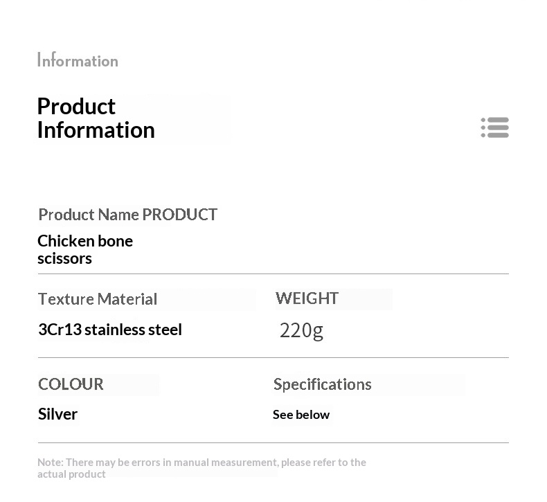
Task: Click the divider line under the Silver row
Action: tap(273, 442)
